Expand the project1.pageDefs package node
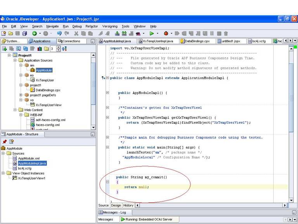Image resolution: width=298 pixels, height=224 pixels. (x=21, y=95)
